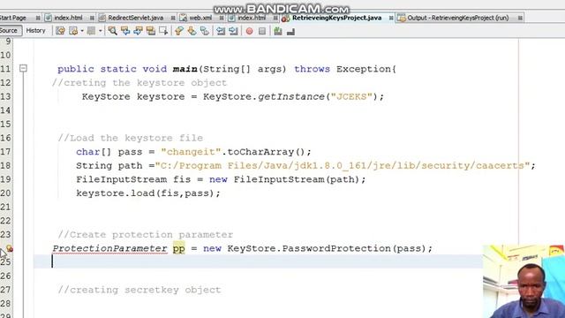Image resolution: width=565 pixels, height=318 pixels.
Task: Close the web.xml tab
Action: 222,18
